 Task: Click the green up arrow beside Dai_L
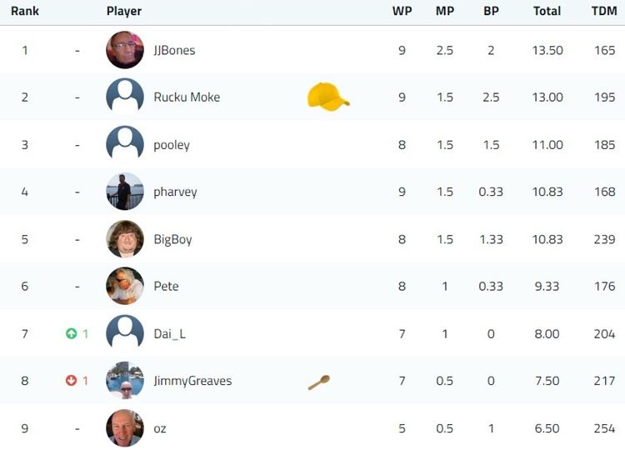point(72,333)
